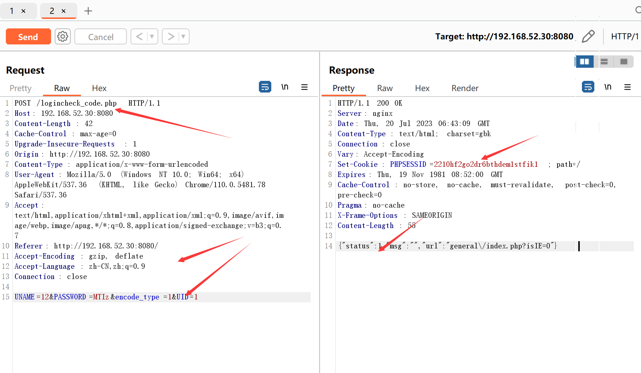
Task: Toggle word wrap in Request pane
Action: pos(265,87)
